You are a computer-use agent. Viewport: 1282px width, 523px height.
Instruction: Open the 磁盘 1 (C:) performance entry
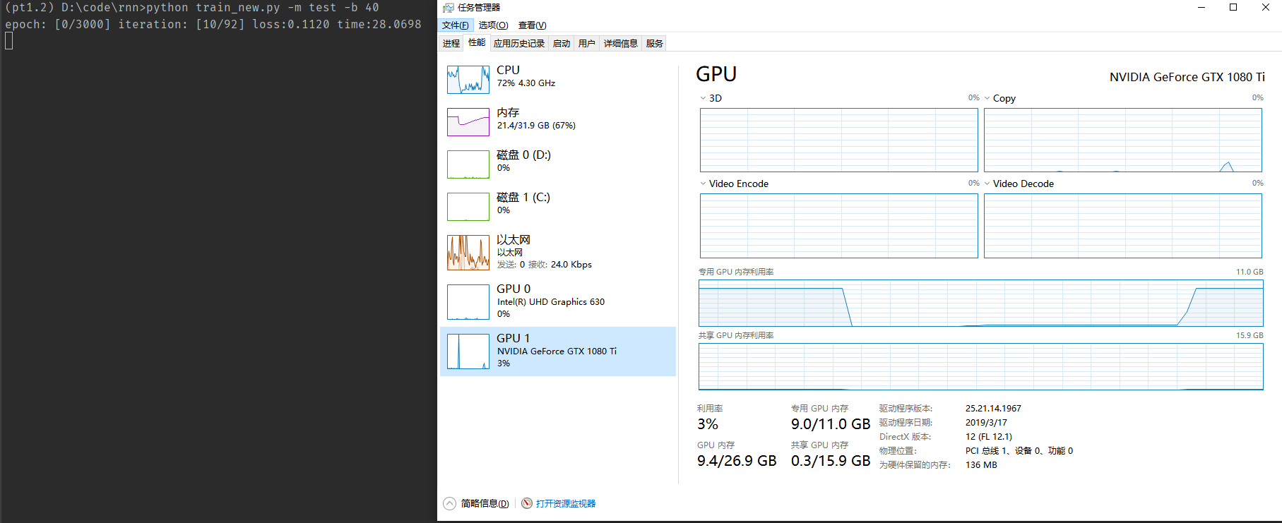pyautogui.click(x=523, y=203)
